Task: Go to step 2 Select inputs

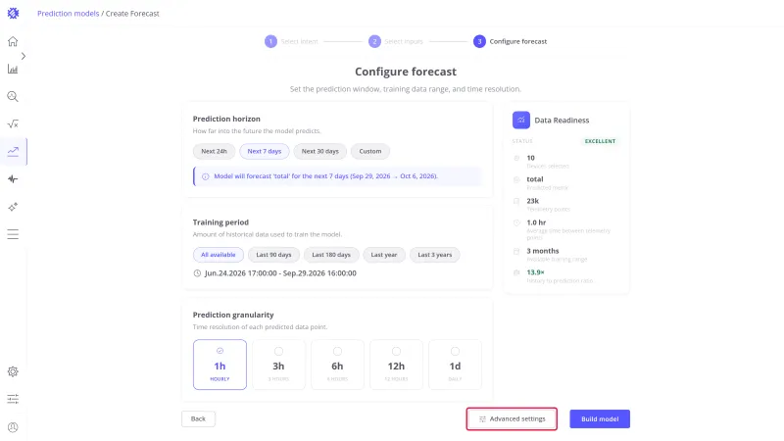Action: pos(396,41)
